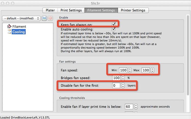Toggle the Enable auto cooling checkbox

[x=113, y=29]
